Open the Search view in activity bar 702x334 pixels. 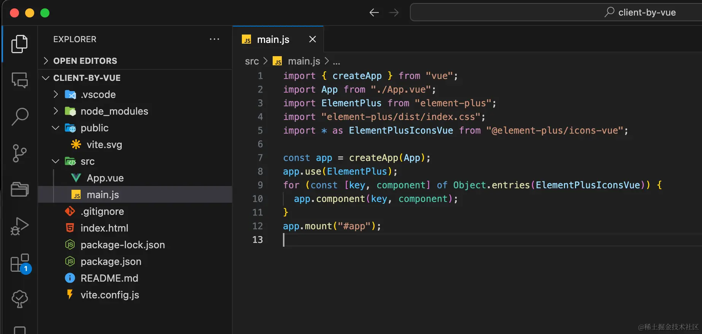(20, 117)
